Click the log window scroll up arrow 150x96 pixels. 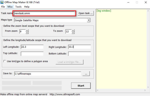(x=148, y=11)
